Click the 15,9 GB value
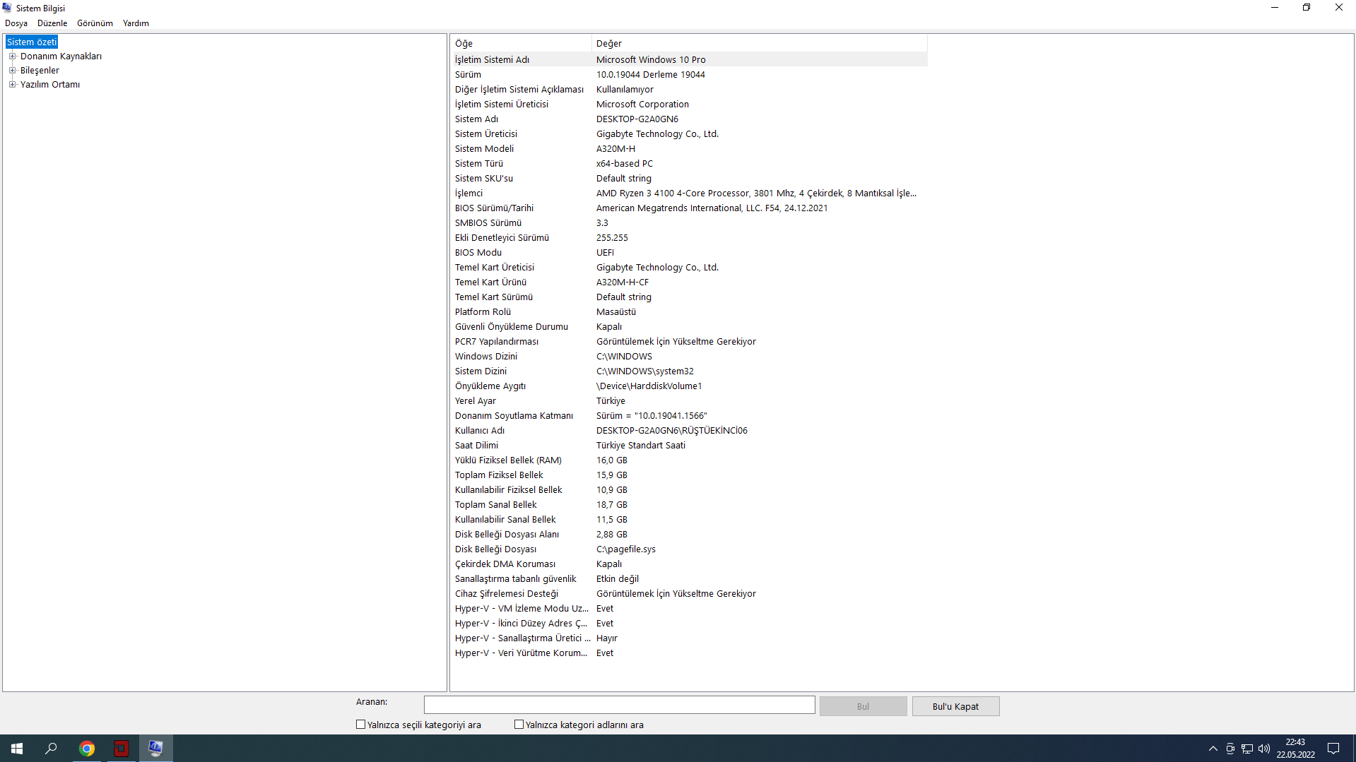 [612, 475]
